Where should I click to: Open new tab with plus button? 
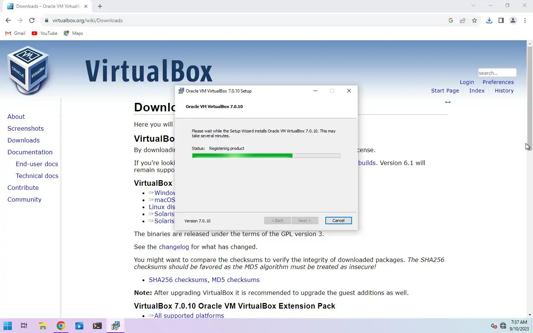tap(100, 6)
